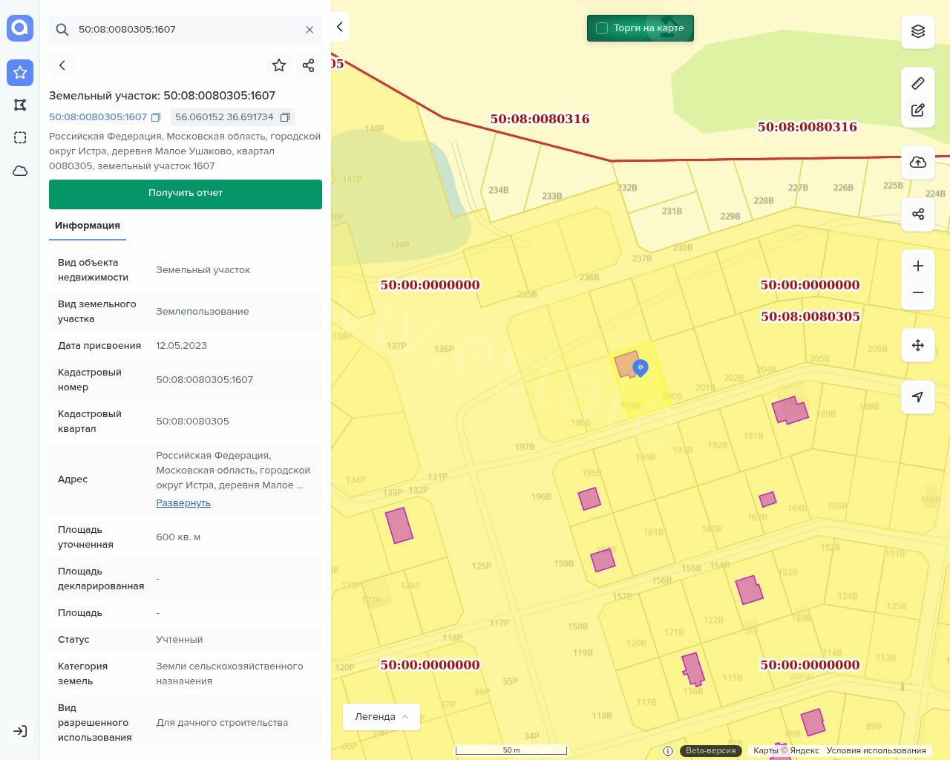Locate my position with arrow icon
This screenshot has width=950, height=760.
(x=918, y=397)
